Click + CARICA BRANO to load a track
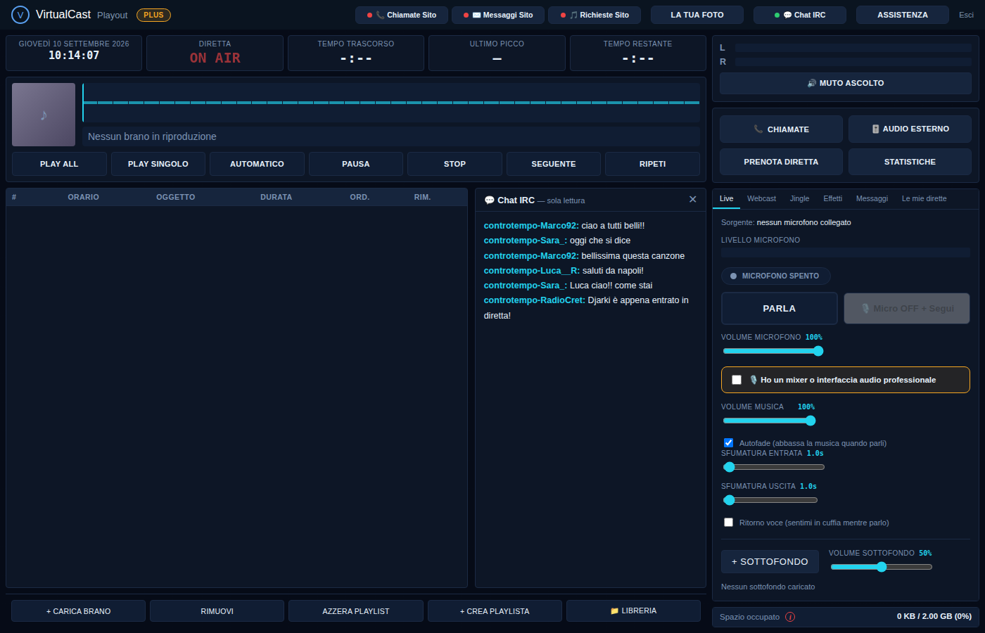This screenshot has width=985, height=633. 78,611
